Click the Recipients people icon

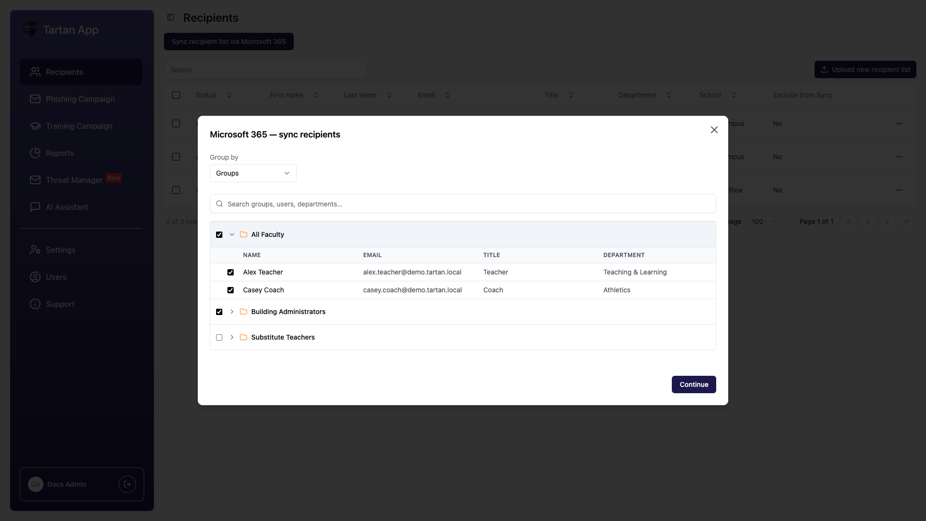click(x=35, y=72)
